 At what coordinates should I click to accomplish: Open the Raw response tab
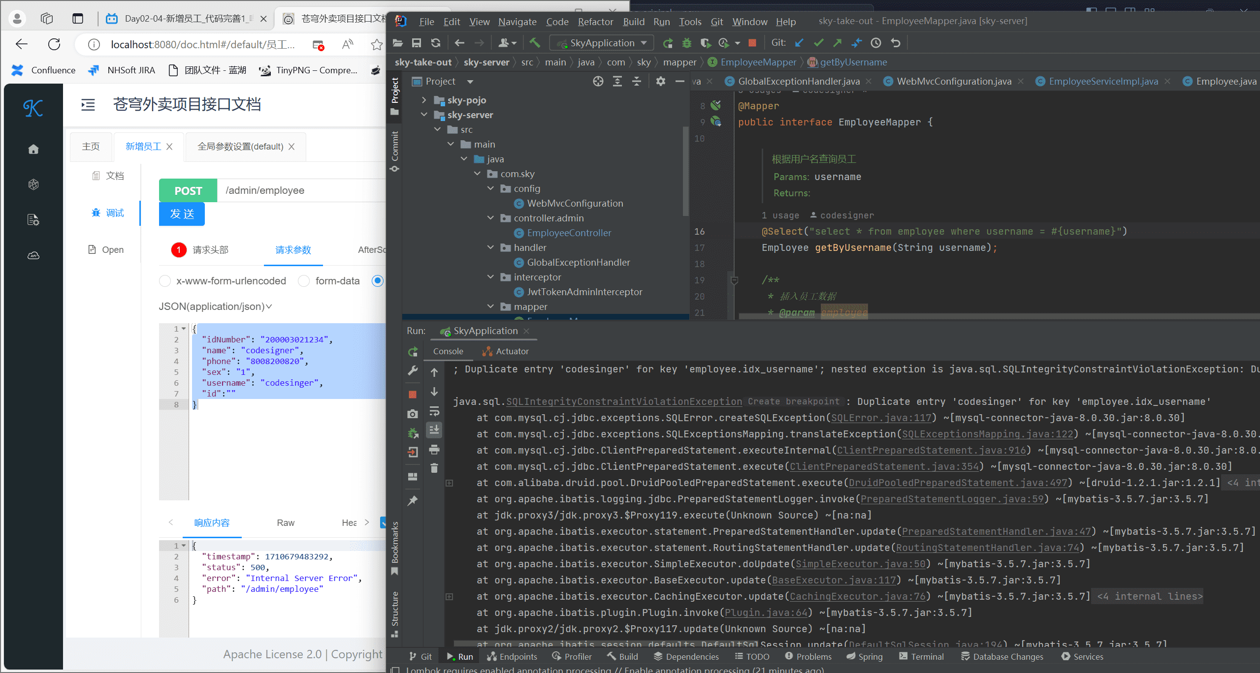point(286,523)
